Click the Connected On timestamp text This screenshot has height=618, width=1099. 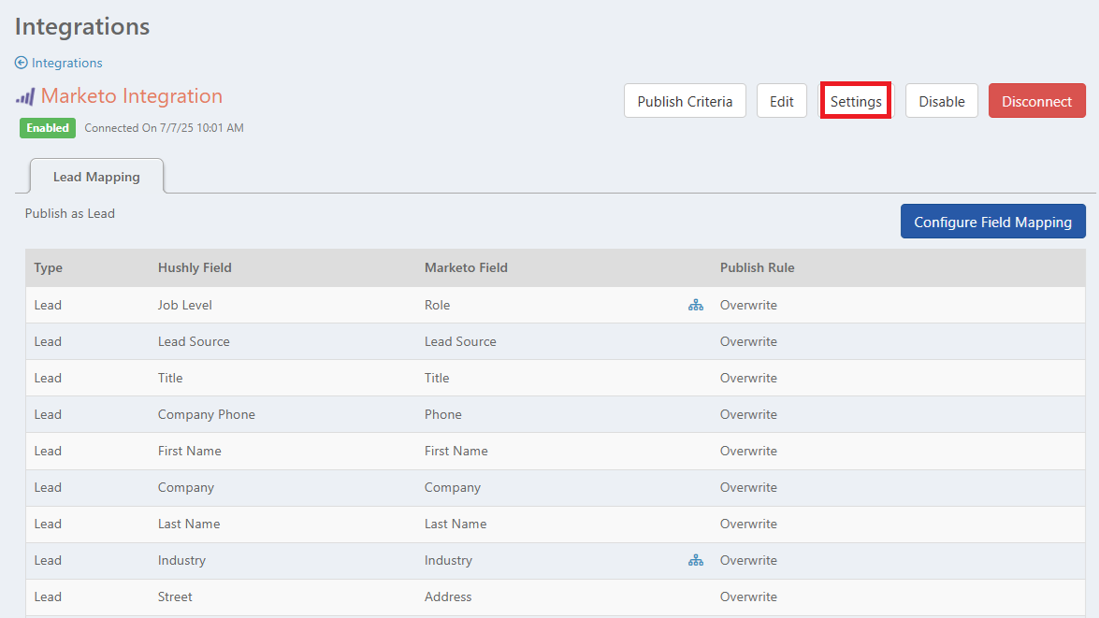pos(164,127)
